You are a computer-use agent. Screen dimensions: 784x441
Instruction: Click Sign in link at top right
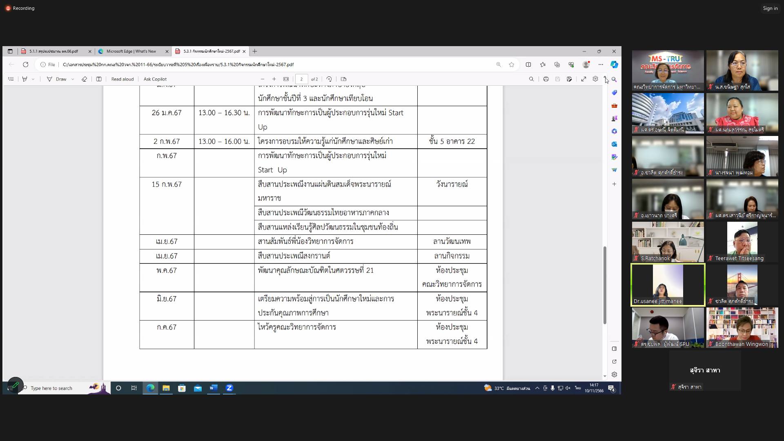click(770, 8)
